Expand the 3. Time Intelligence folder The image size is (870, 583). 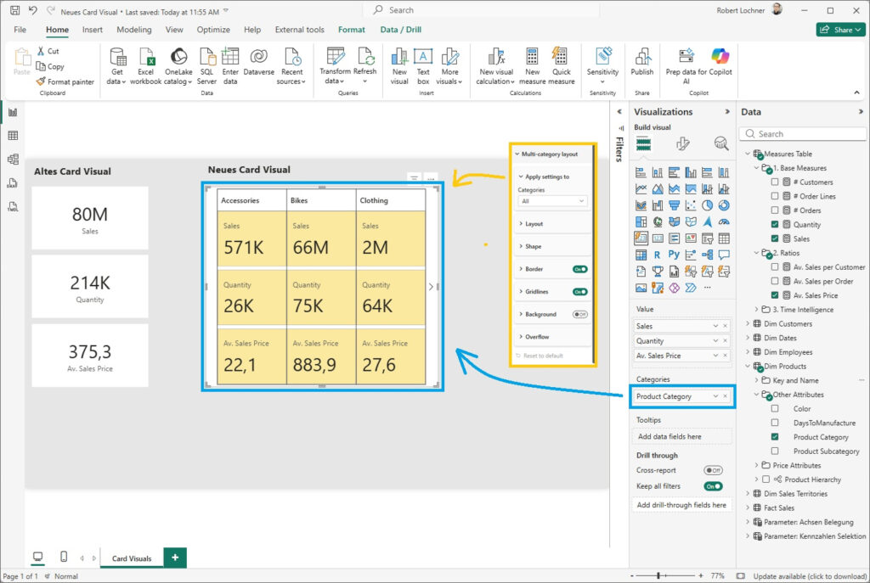(x=756, y=310)
